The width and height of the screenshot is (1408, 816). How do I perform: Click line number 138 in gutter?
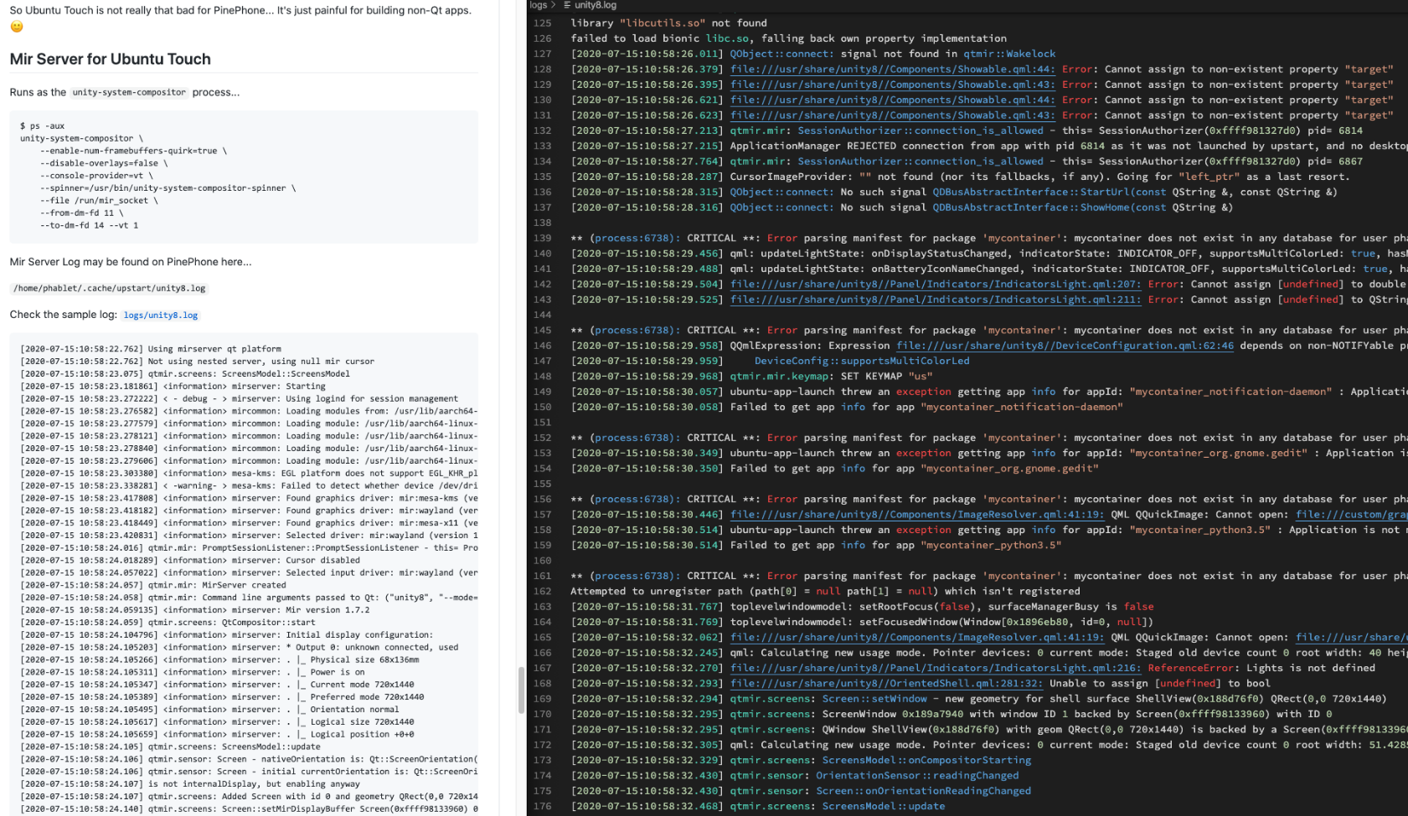(x=543, y=223)
